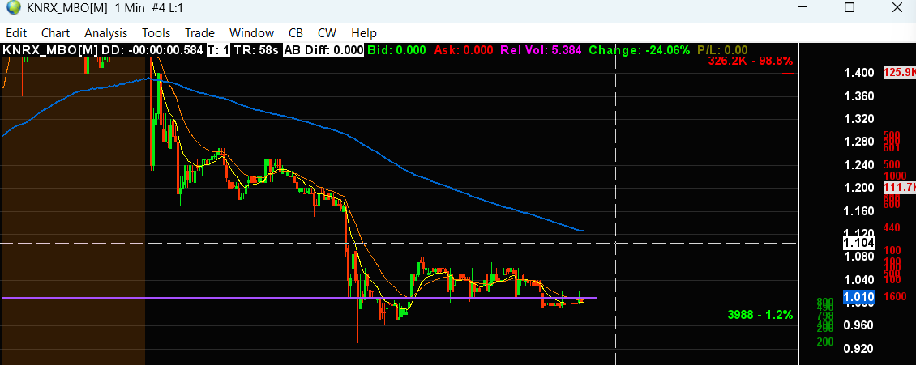The width and height of the screenshot is (916, 365).
Task: Click the P/L: 0.00 value
Action: point(722,50)
